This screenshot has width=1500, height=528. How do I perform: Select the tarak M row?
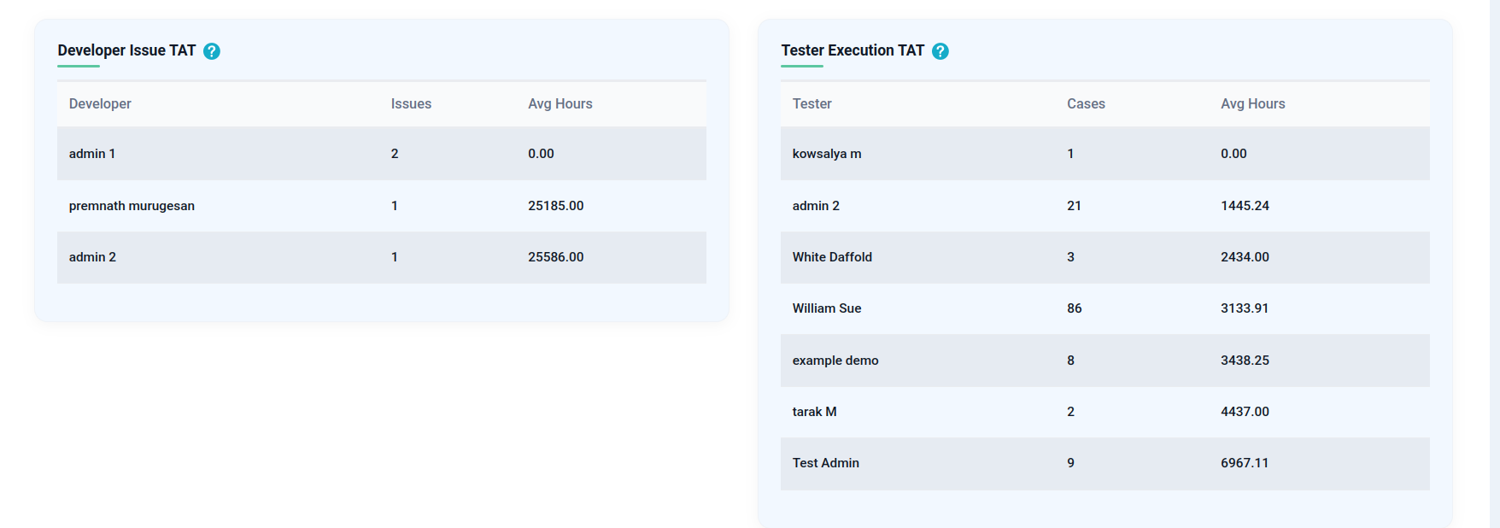coord(1105,412)
